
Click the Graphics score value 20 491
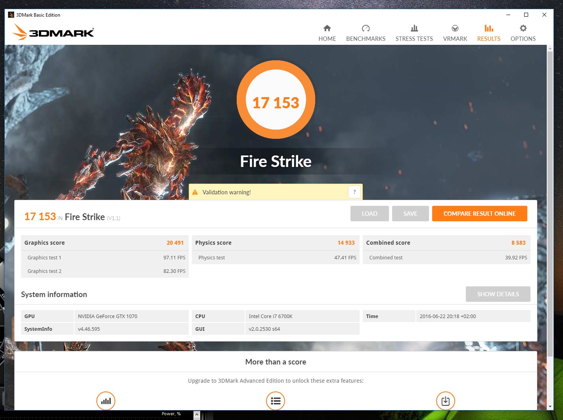(x=175, y=243)
